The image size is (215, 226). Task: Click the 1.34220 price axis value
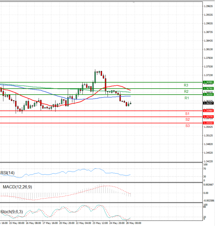coord(209,161)
